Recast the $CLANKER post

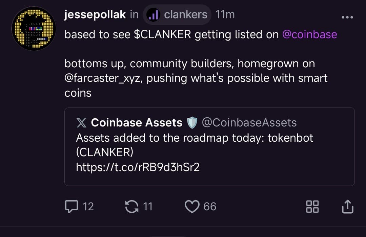tap(131, 206)
